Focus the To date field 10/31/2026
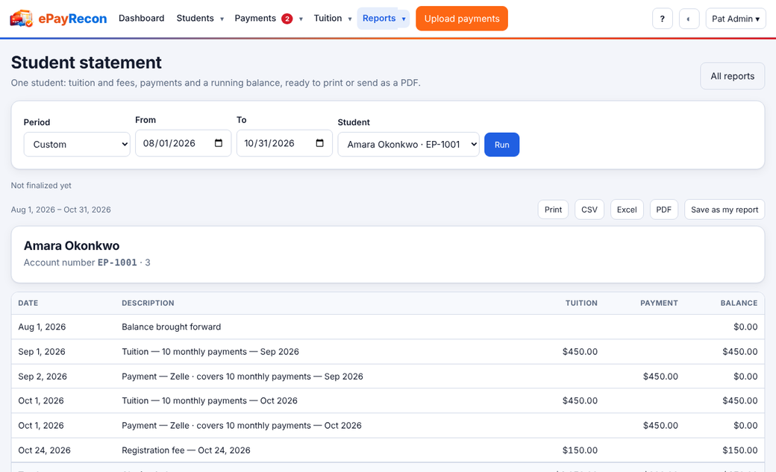The image size is (776, 472). [x=284, y=143]
